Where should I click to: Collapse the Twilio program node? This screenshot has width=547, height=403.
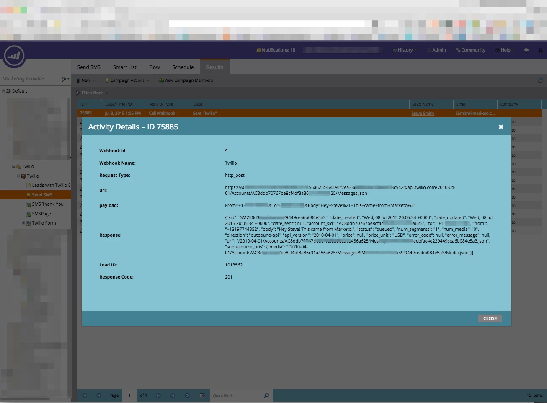(x=18, y=176)
